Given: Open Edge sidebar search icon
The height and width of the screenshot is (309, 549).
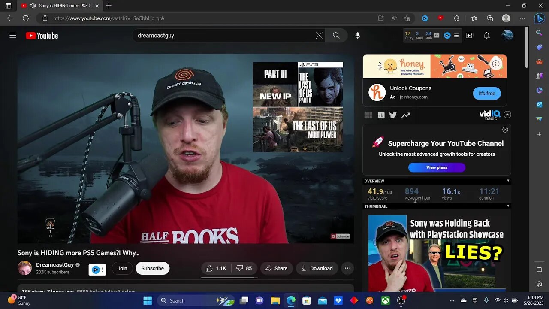Looking at the screenshot, I should [x=539, y=33].
